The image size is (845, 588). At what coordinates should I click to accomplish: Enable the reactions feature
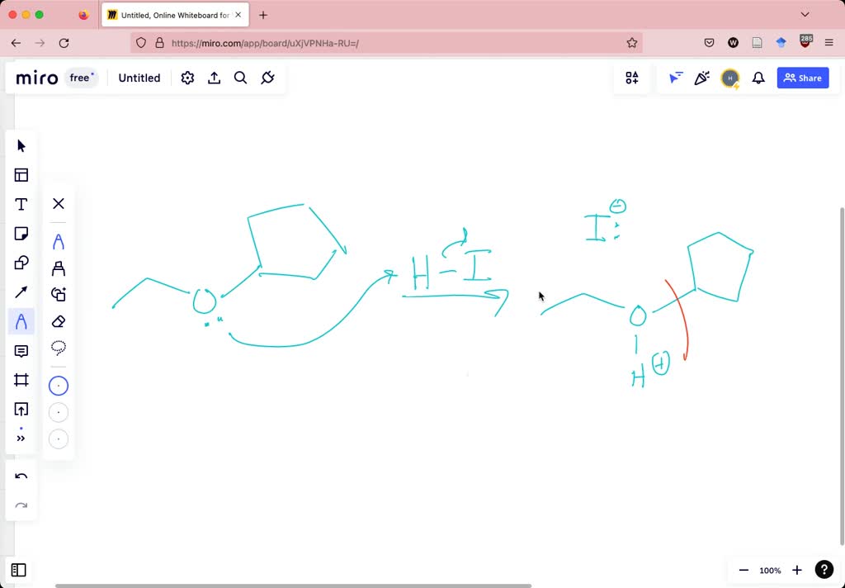(702, 78)
